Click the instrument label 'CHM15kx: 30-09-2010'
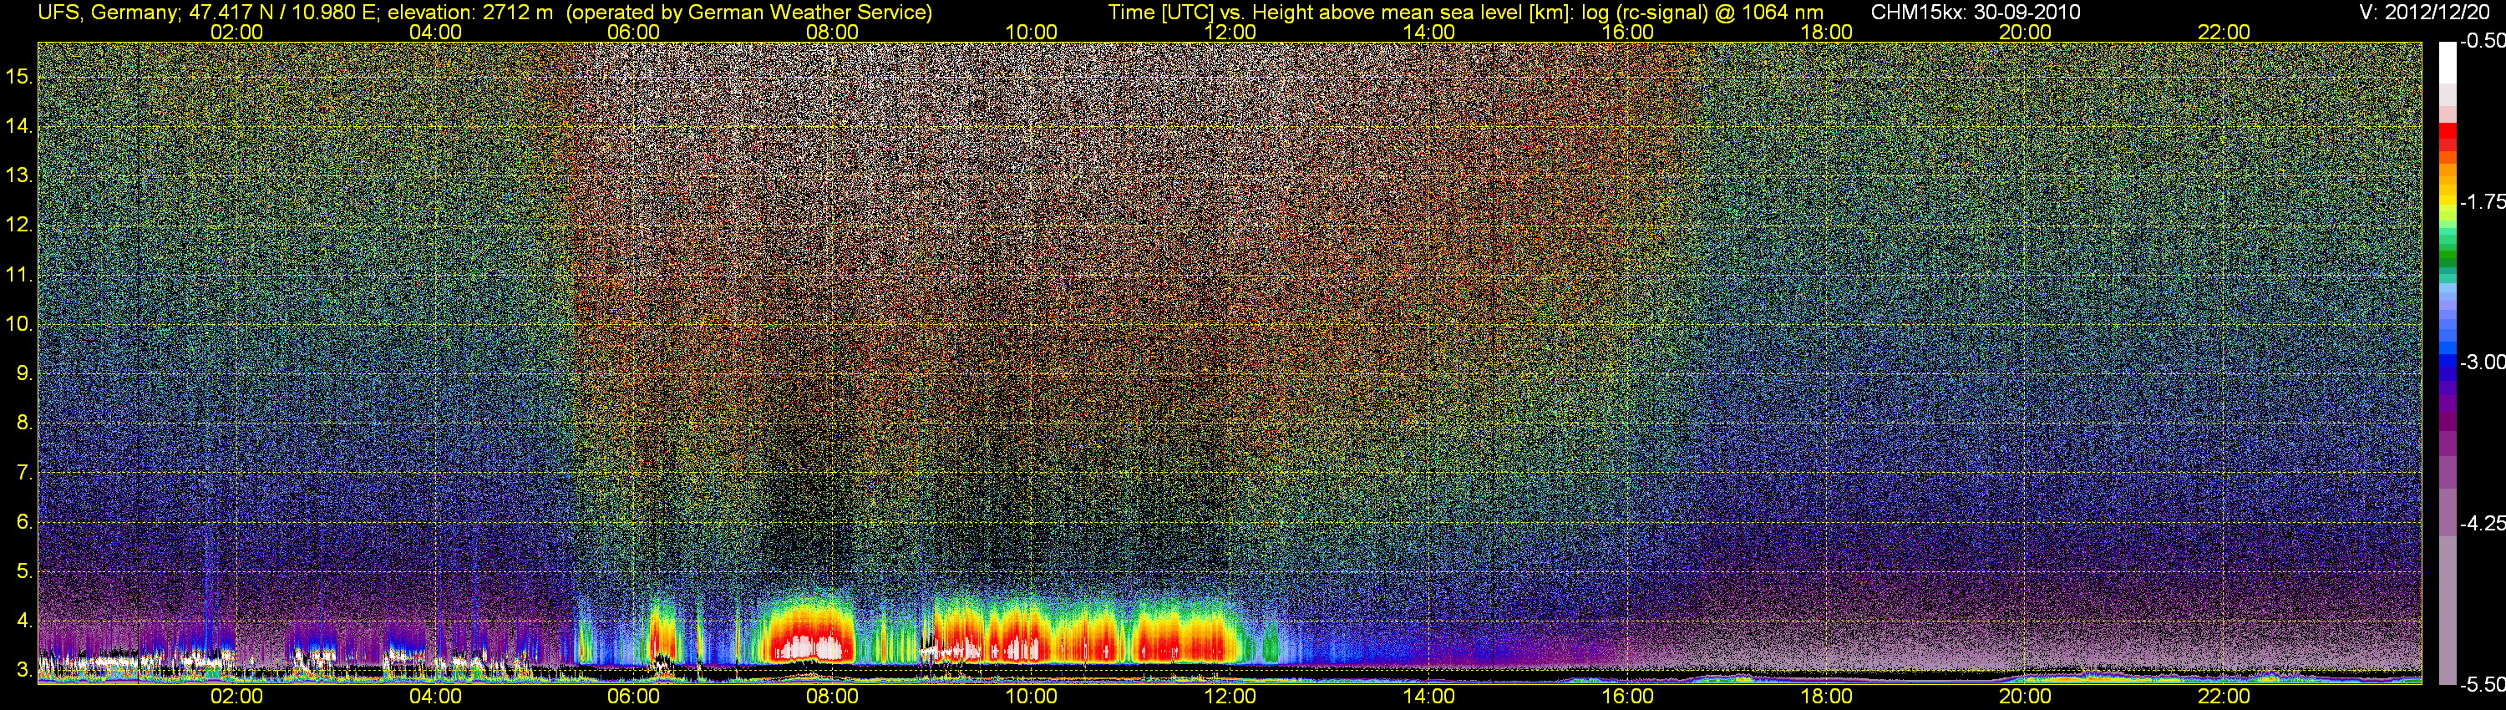 point(1974,13)
